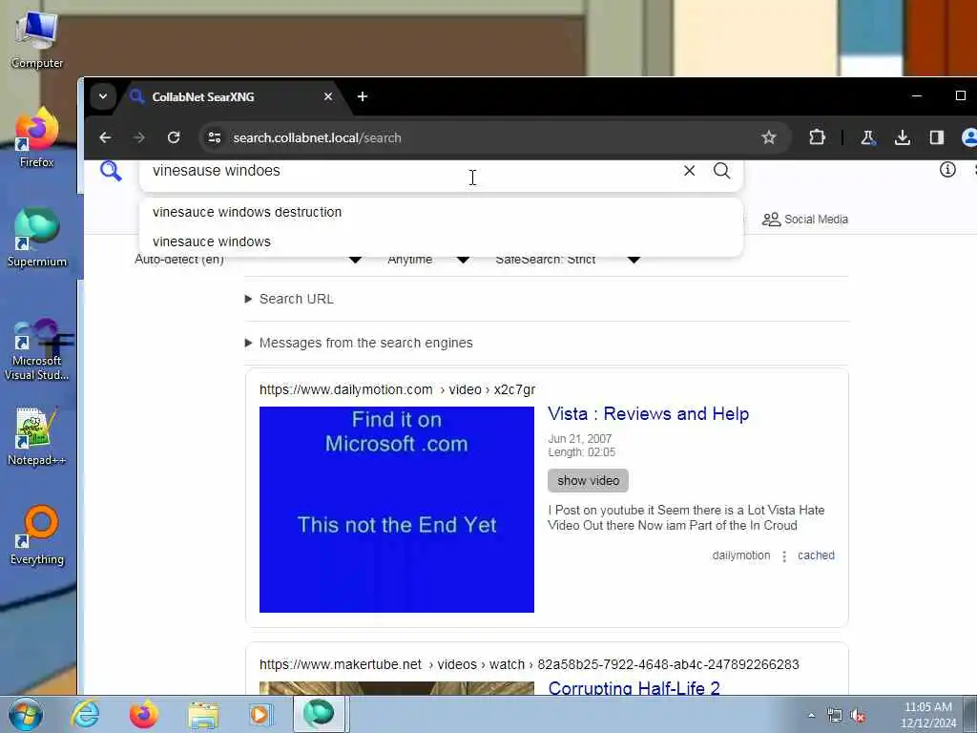Click the SearXNG logo magnifier
Viewport: 977px width, 733px height.
111,171
